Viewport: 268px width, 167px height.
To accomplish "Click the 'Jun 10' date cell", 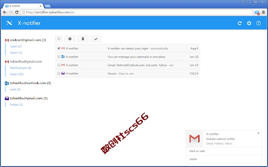I will 194,65.
